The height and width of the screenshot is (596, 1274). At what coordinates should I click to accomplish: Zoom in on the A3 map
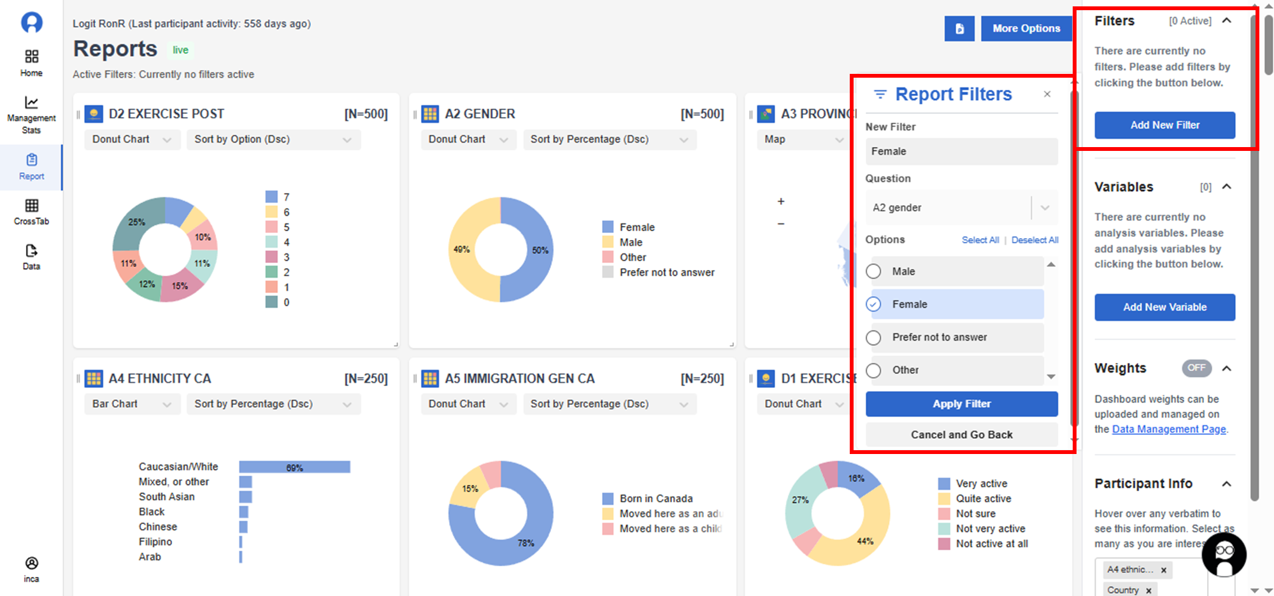pos(781,202)
